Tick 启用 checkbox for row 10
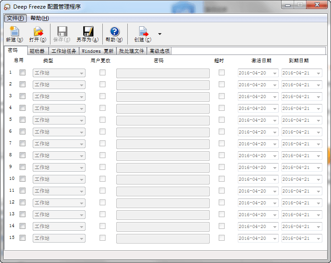 [22, 179]
